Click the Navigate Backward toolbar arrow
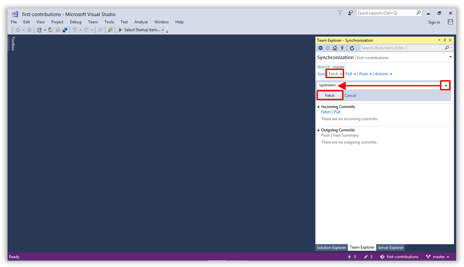This screenshot has width=464, height=267. coord(18,30)
